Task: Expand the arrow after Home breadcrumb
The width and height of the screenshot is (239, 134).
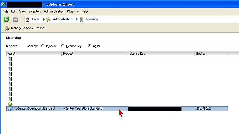Action: [x=44, y=19]
